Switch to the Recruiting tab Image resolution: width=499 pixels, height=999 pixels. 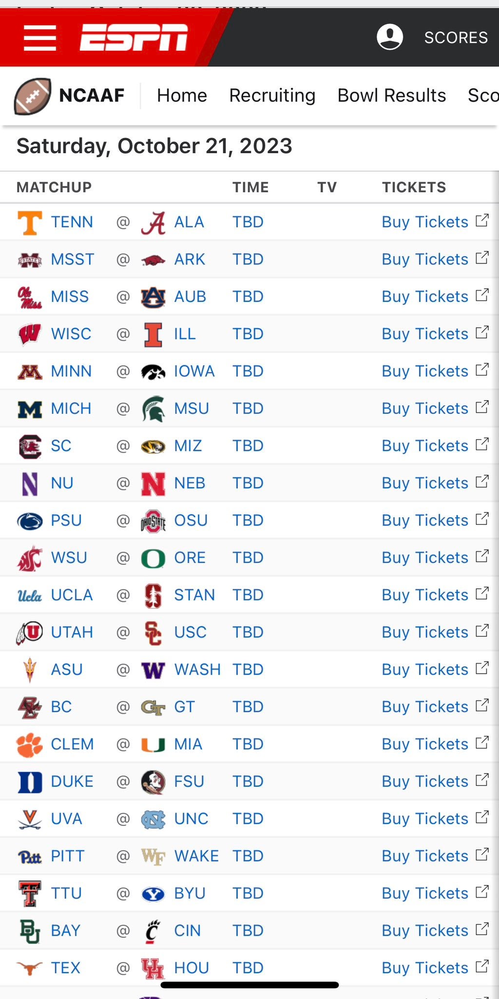pos(272,96)
